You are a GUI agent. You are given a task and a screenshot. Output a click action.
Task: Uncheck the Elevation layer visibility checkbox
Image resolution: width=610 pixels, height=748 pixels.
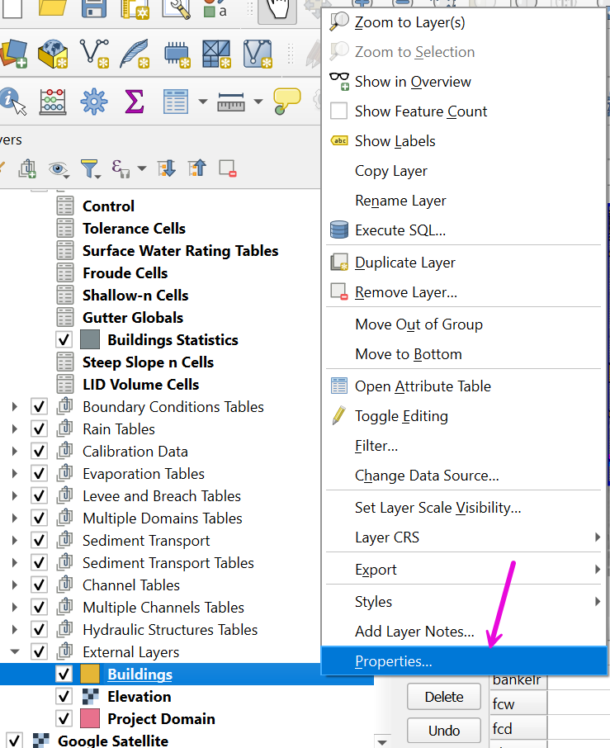click(x=64, y=697)
